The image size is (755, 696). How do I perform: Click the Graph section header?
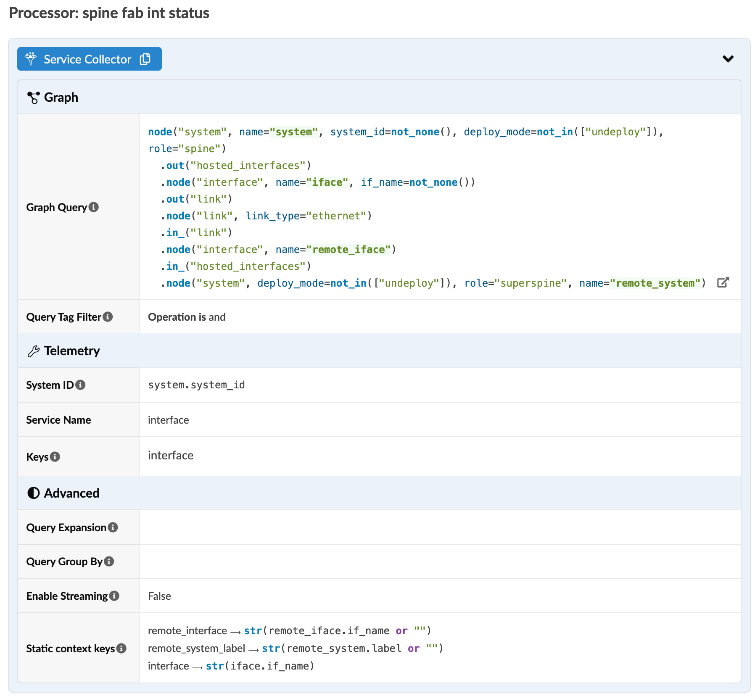(x=61, y=98)
